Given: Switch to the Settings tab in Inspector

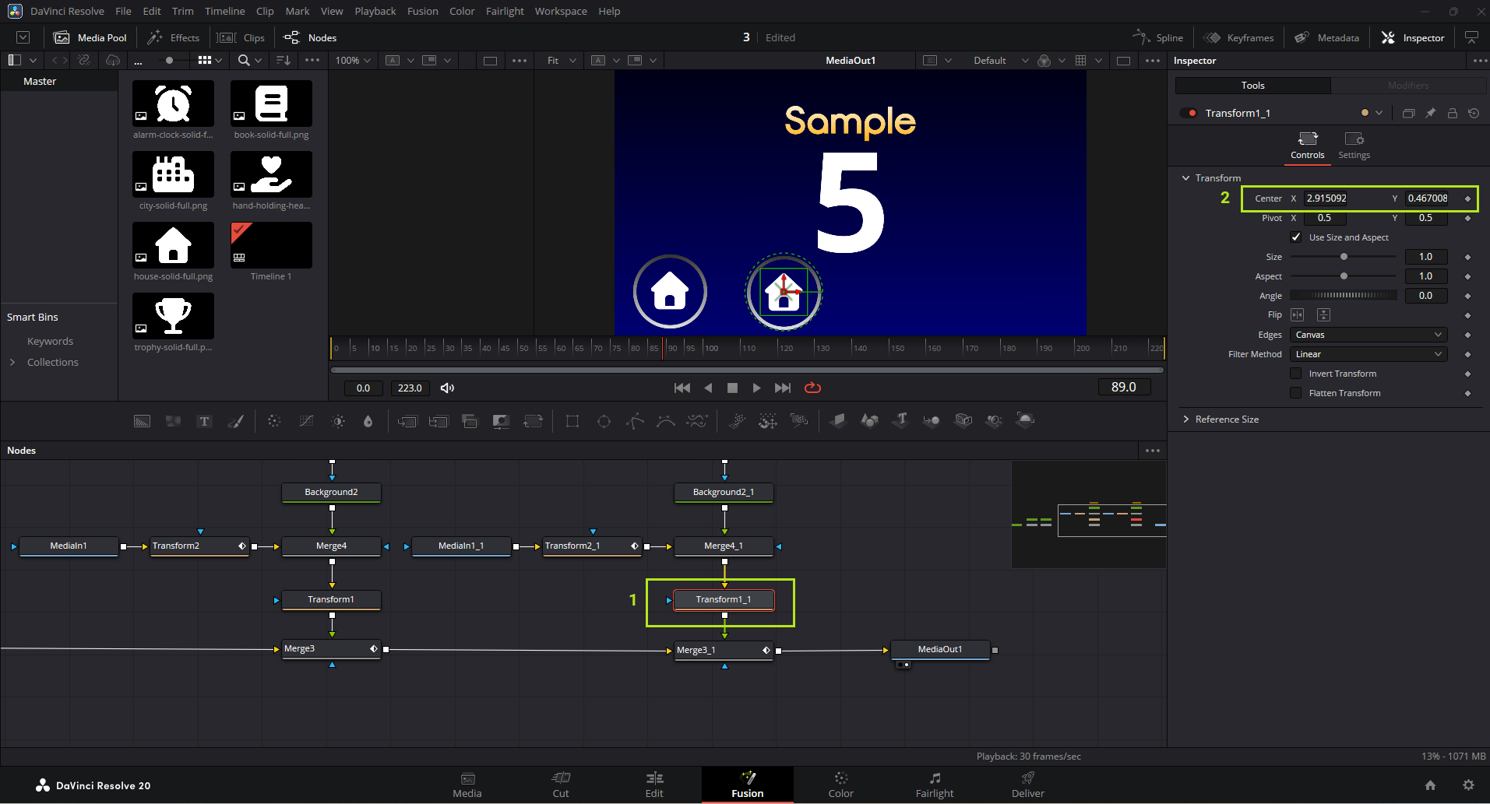Looking at the screenshot, I should coord(1354,145).
